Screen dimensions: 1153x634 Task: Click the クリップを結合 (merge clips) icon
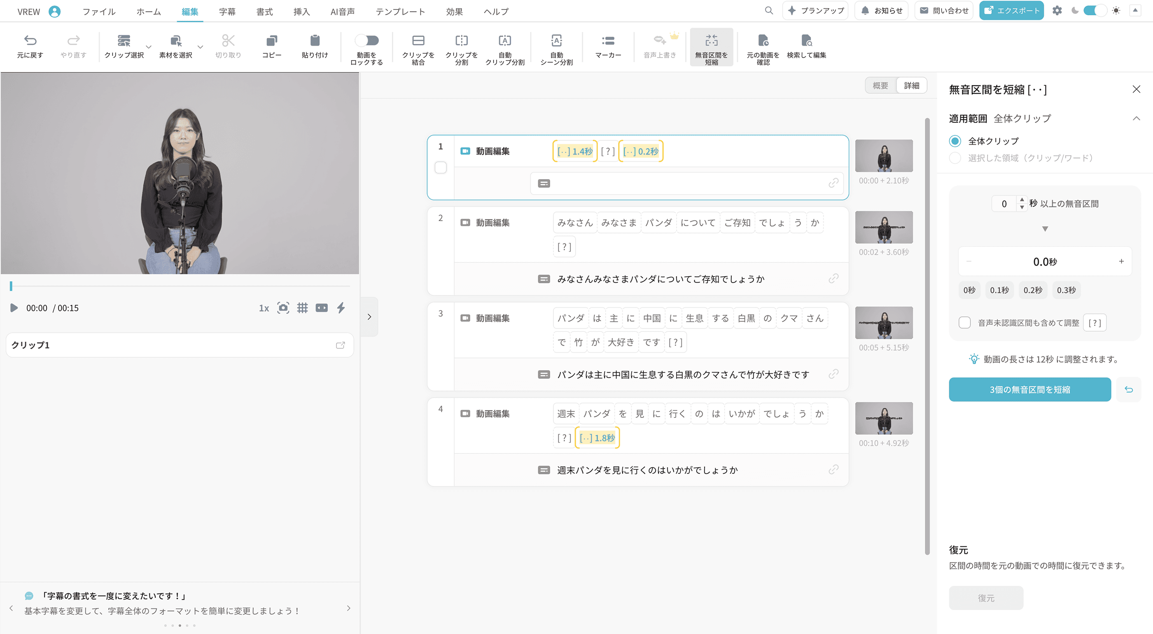(418, 41)
